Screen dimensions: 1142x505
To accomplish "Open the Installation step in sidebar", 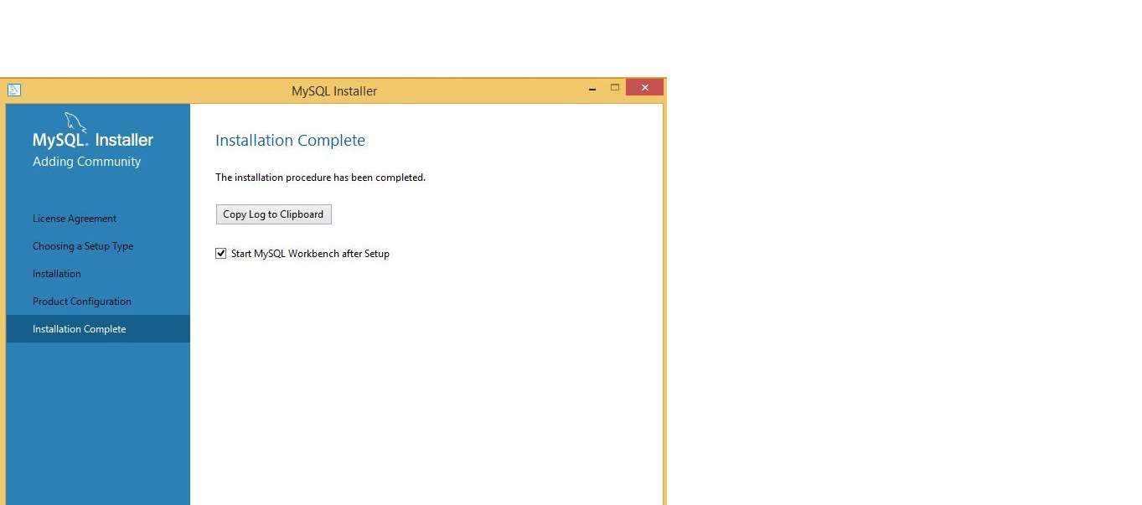I will pyautogui.click(x=57, y=274).
